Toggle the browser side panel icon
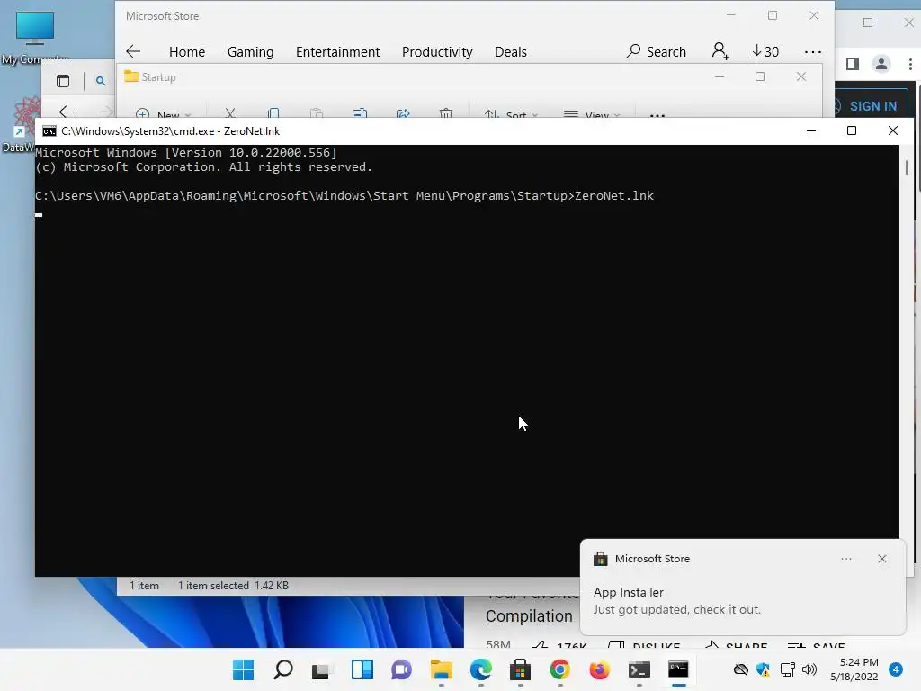921x691 pixels. click(853, 64)
